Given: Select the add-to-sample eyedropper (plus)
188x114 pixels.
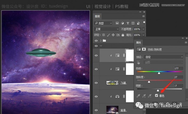Looking at the screenshot, I should pos(144,96).
